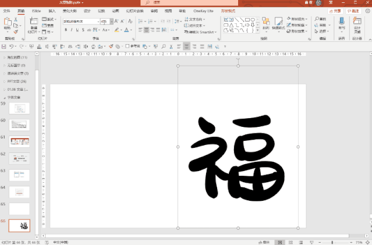Switch to the 插入 (Insert) tab

point(52,11)
